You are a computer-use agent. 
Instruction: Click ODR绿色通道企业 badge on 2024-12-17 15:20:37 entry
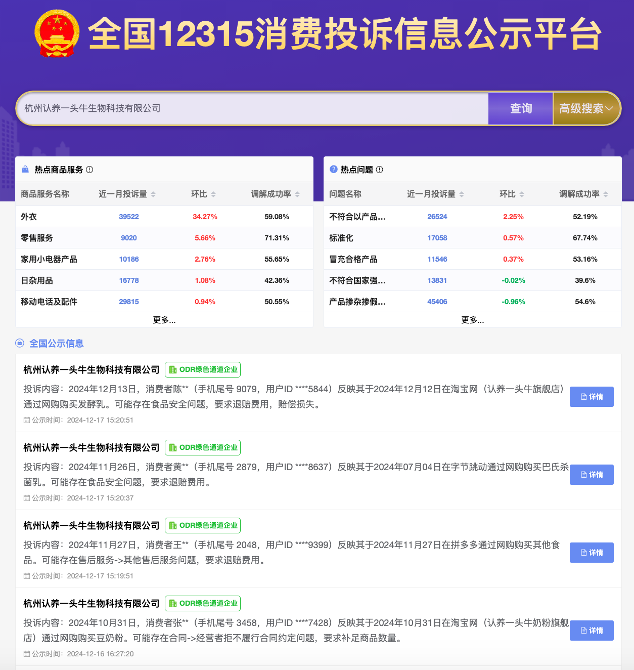click(203, 447)
